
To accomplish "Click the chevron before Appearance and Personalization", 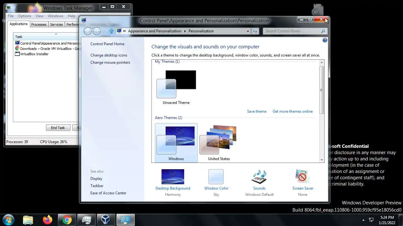I will point(125,31).
